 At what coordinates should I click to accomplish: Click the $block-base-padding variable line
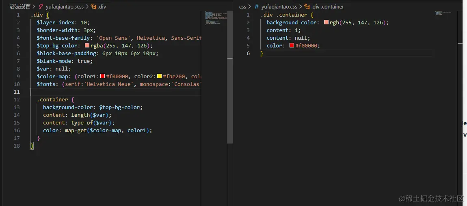97,53
